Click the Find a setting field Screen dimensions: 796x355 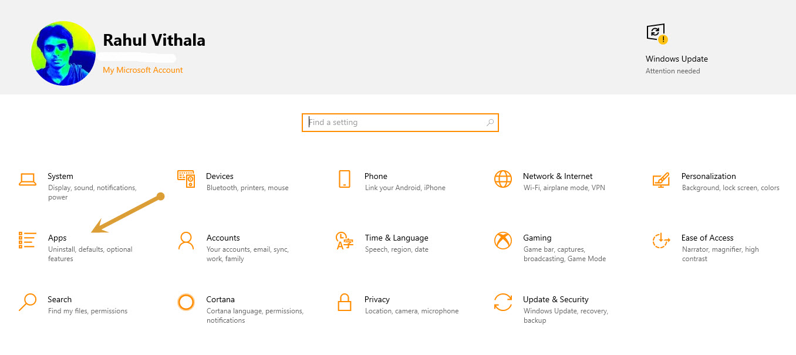[x=400, y=123]
